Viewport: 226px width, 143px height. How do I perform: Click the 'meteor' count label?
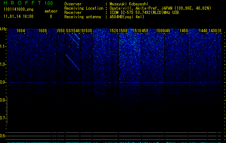coord(51,11)
